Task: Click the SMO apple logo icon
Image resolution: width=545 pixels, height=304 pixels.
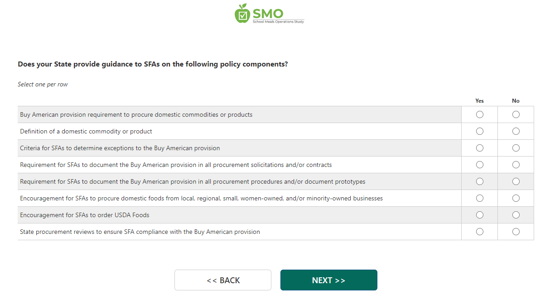Action: point(242,14)
